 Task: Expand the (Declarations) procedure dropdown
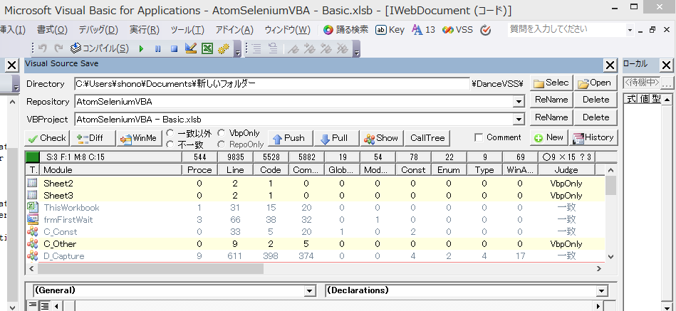[x=603, y=291]
